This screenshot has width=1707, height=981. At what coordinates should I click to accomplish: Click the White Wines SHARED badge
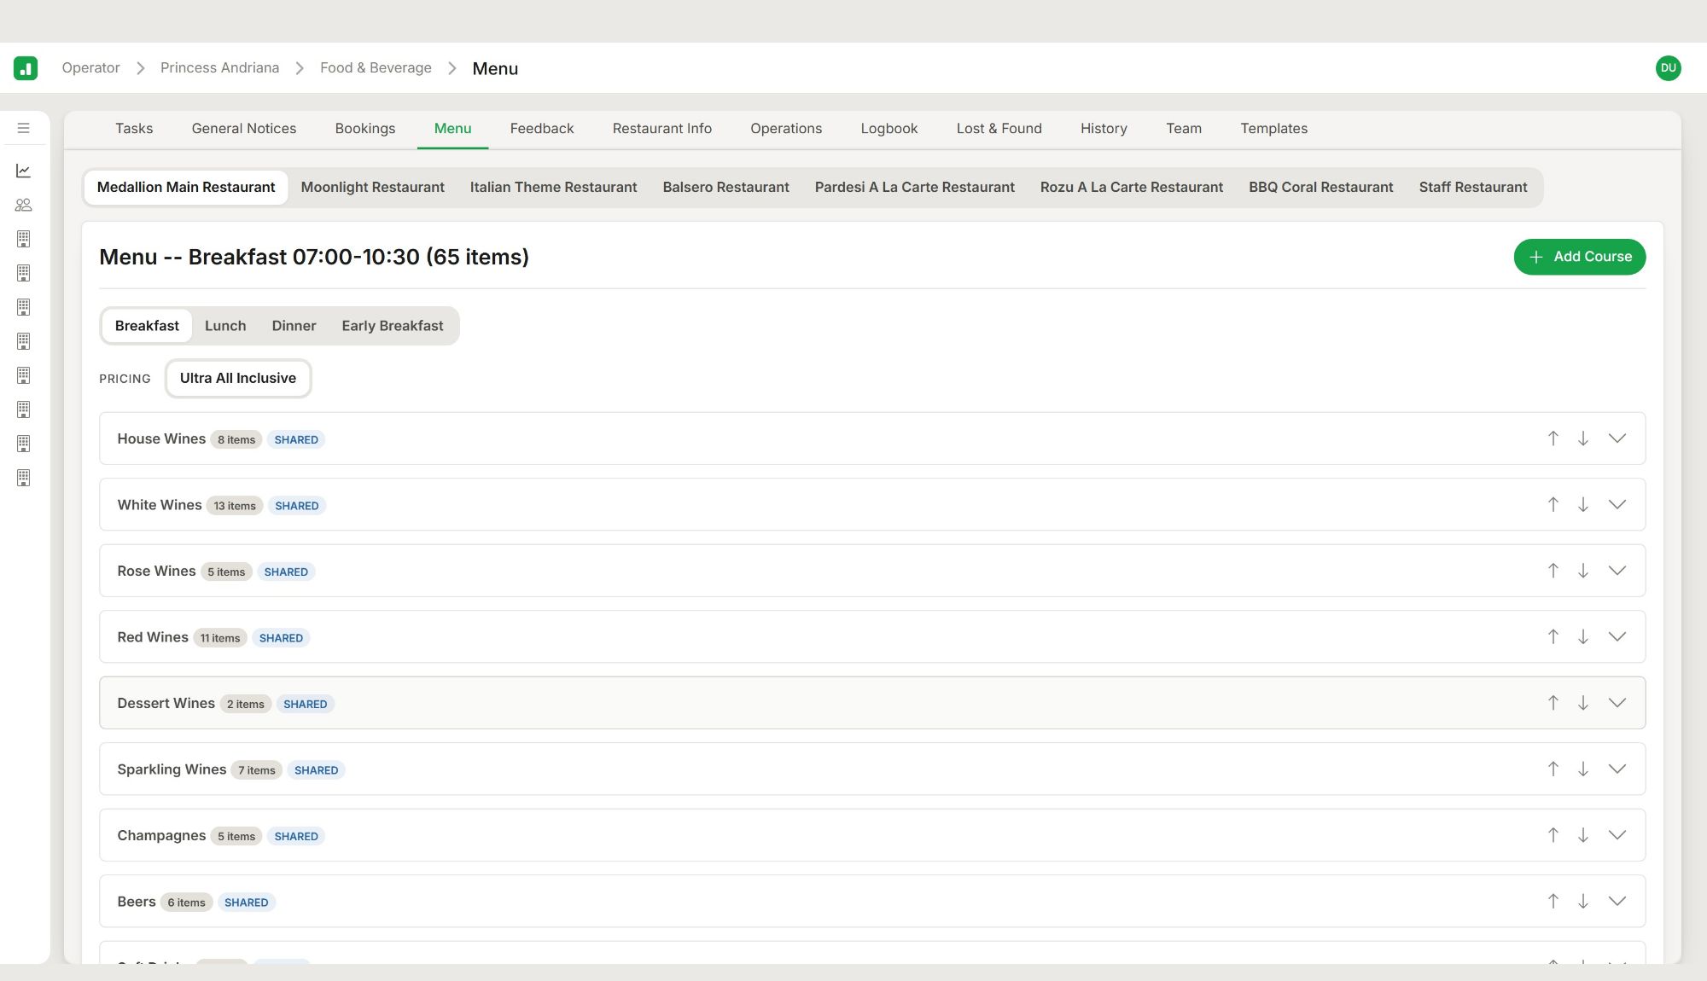[x=297, y=506]
